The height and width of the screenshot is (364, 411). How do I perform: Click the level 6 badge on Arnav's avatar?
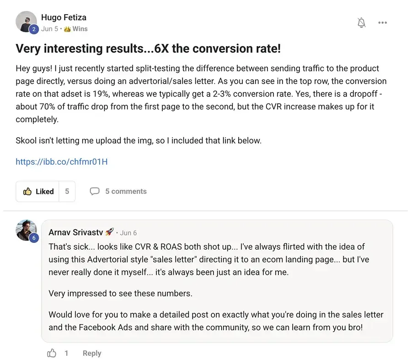(33, 238)
